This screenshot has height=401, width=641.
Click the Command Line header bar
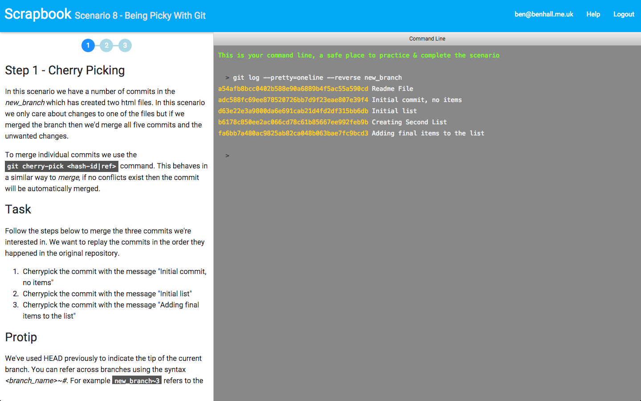[x=427, y=39]
